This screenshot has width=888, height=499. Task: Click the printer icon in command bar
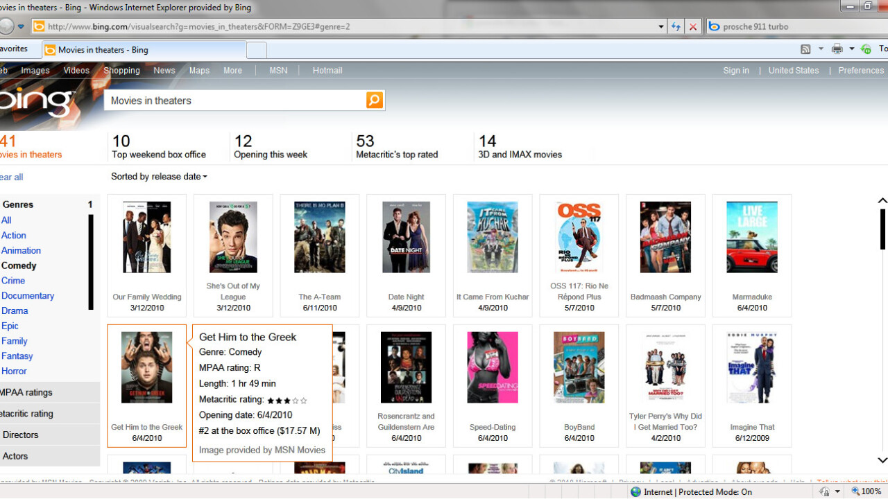(x=837, y=49)
